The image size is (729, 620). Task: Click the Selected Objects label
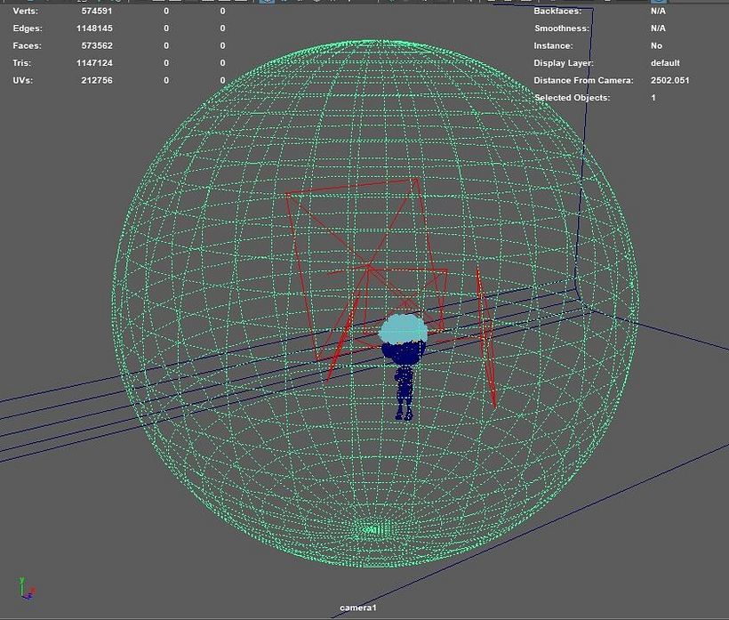[x=572, y=97]
